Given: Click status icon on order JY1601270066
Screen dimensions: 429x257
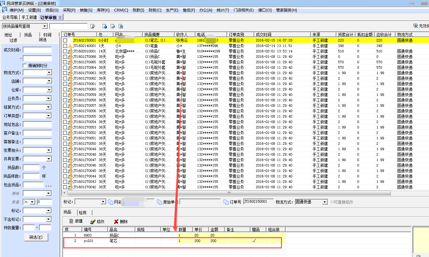Looking at the screenshot, I should click(70, 57).
